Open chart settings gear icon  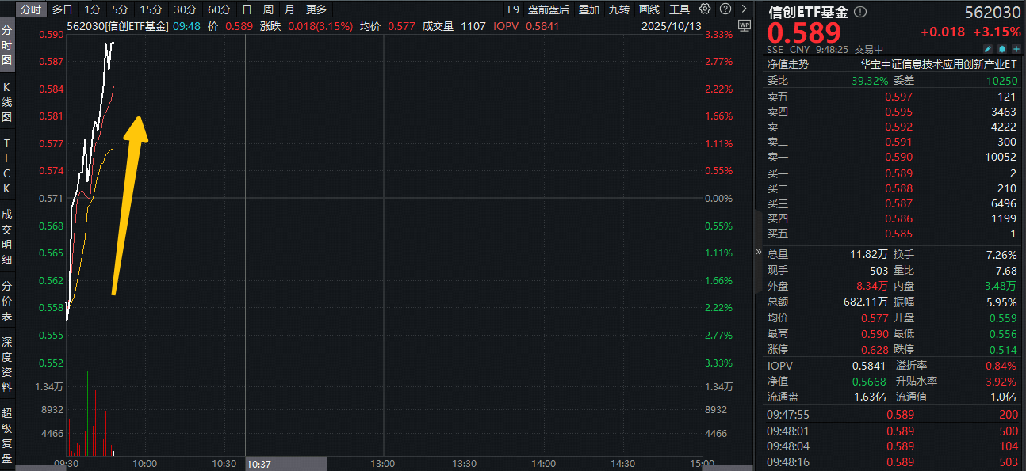tap(705, 9)
